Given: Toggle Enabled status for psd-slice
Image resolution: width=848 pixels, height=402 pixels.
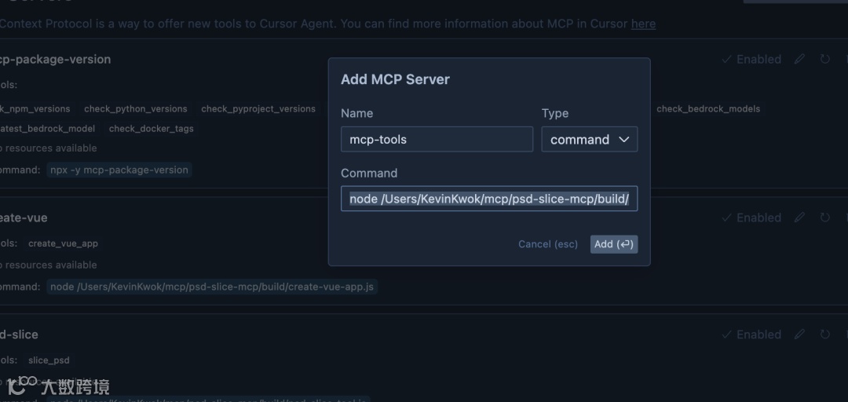Looking at the screenshot, I should tap(751, 334).
